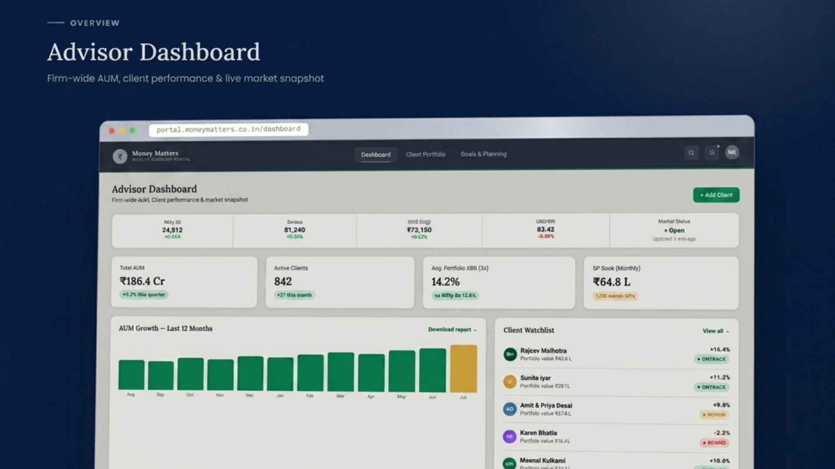Viewport: 835px width, 469px height.
Task: Click the ₹64.8 L monthly value
Action: point(611,282)
